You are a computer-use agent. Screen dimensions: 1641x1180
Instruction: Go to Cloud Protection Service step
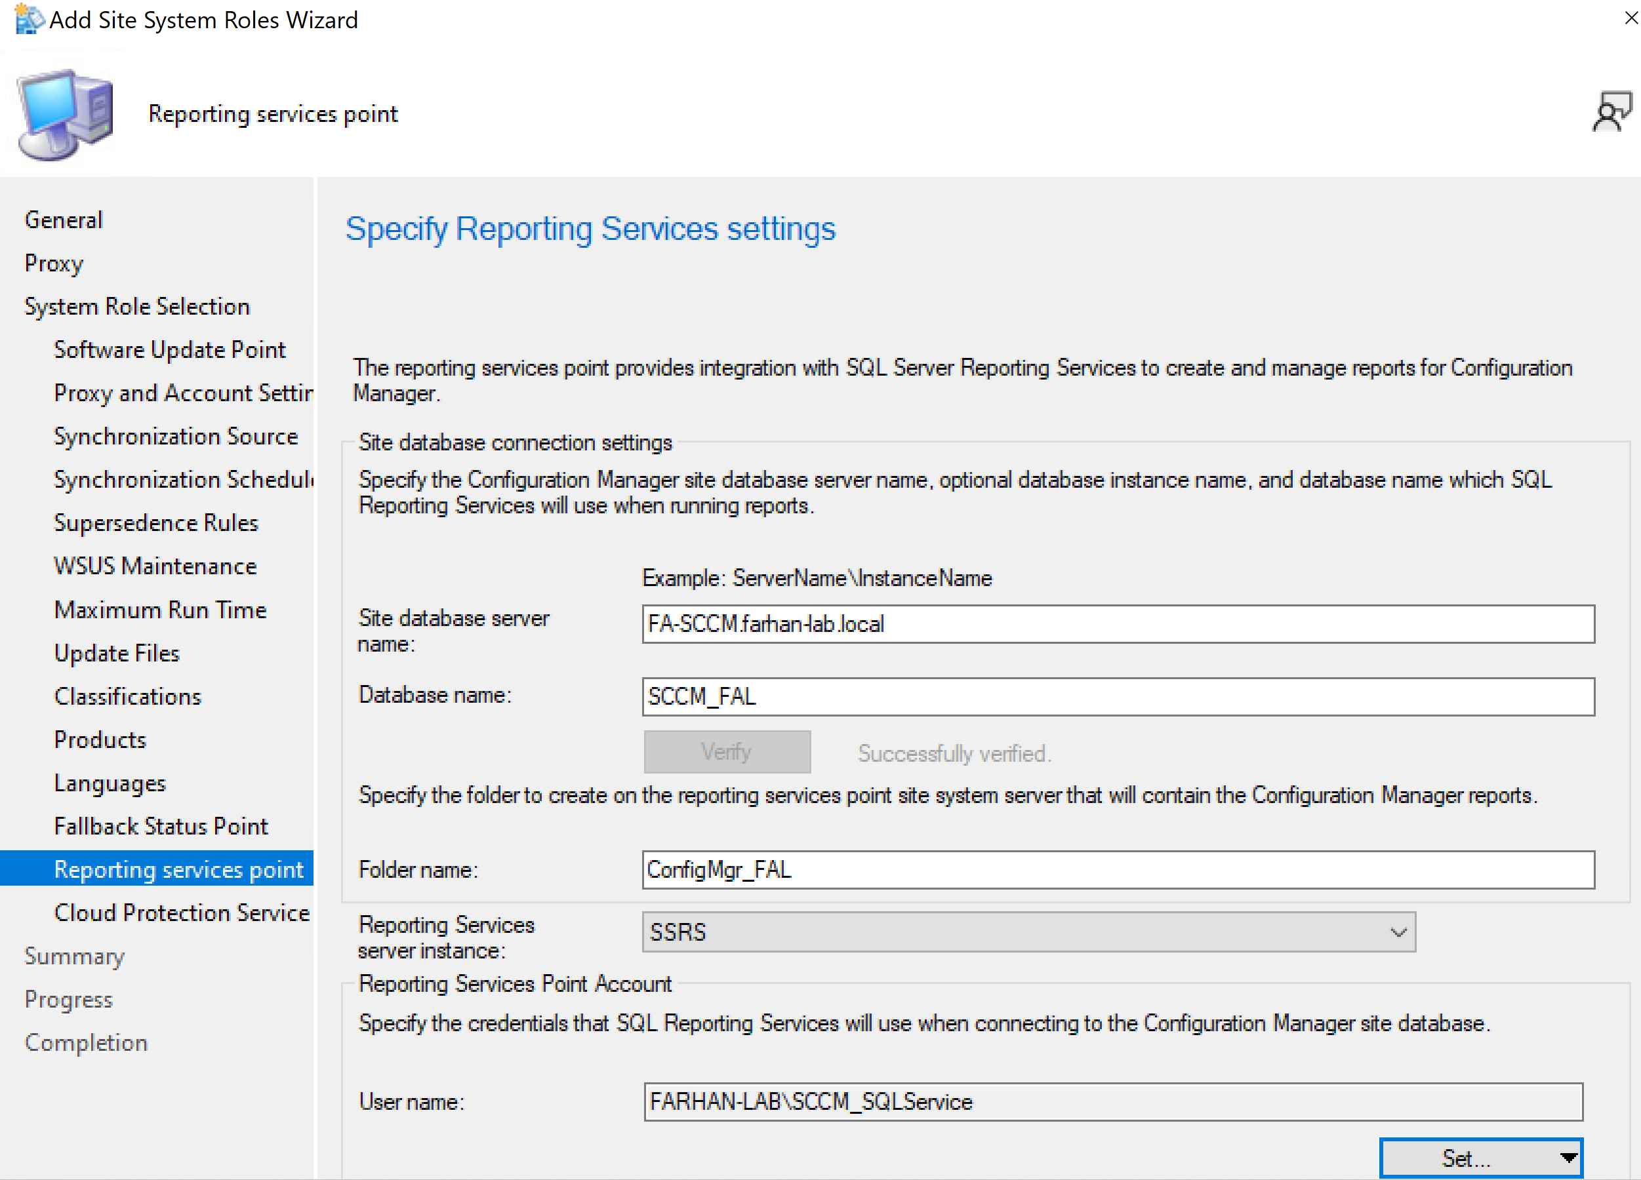[x=182, y=913]
